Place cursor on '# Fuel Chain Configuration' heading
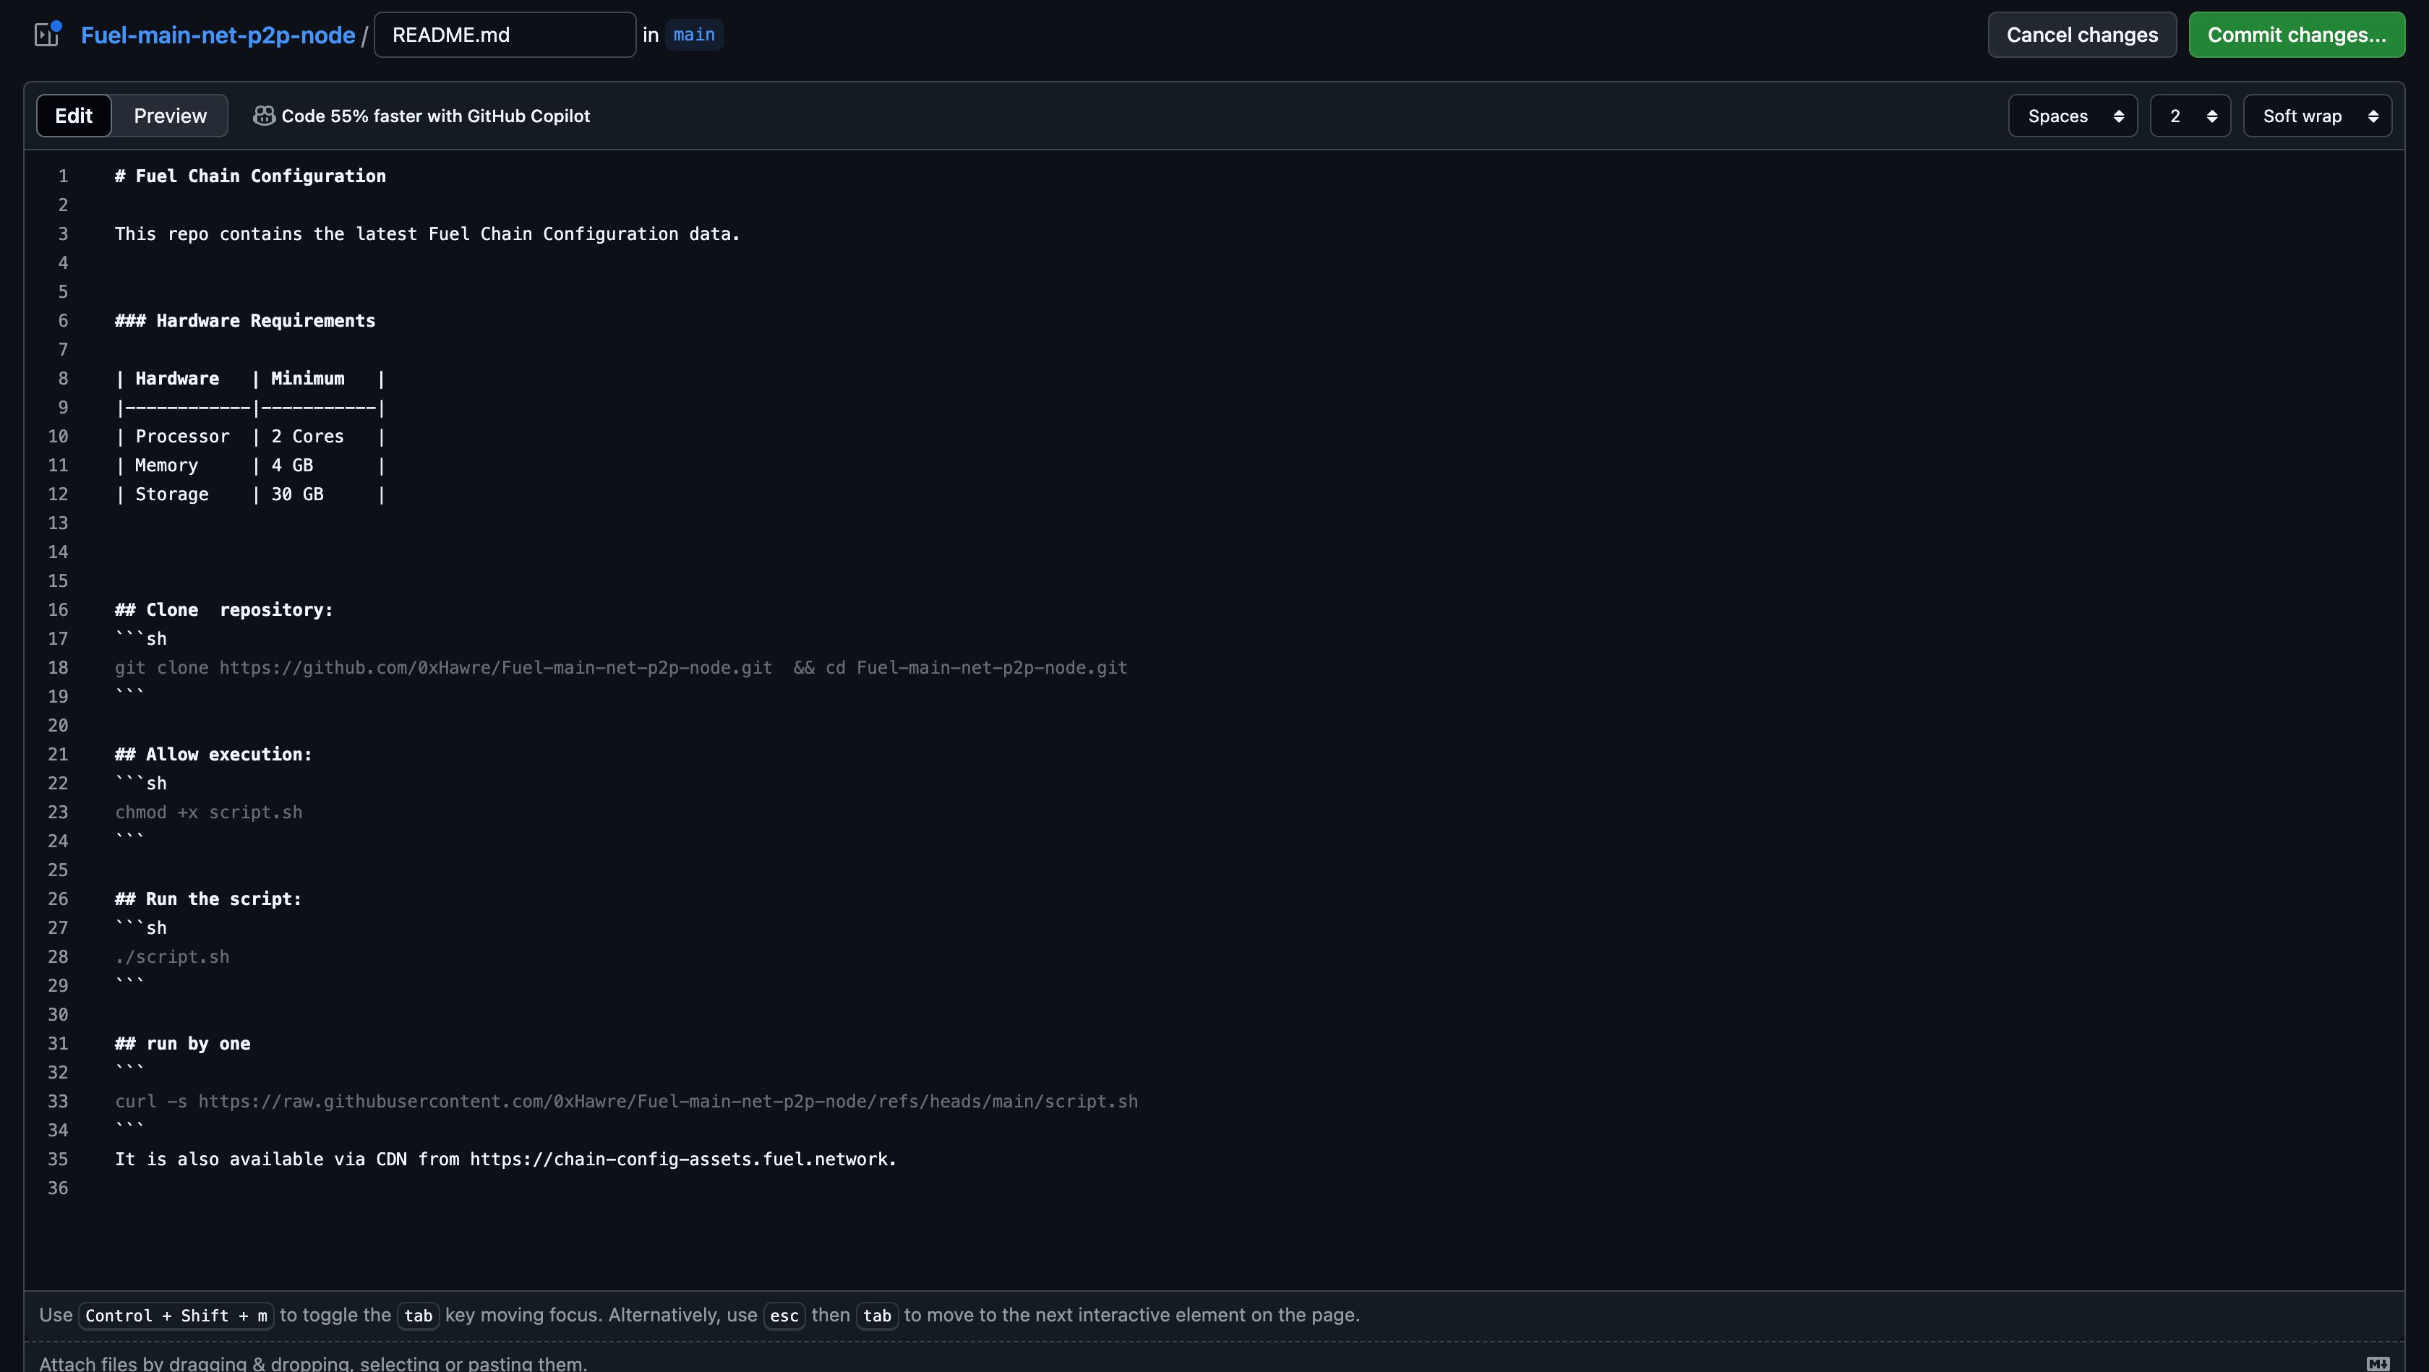 point(250,176)
